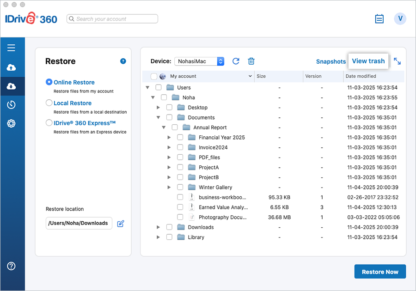
Task: Collapse the Annual Report folder
Action: [x=164, y=127]
